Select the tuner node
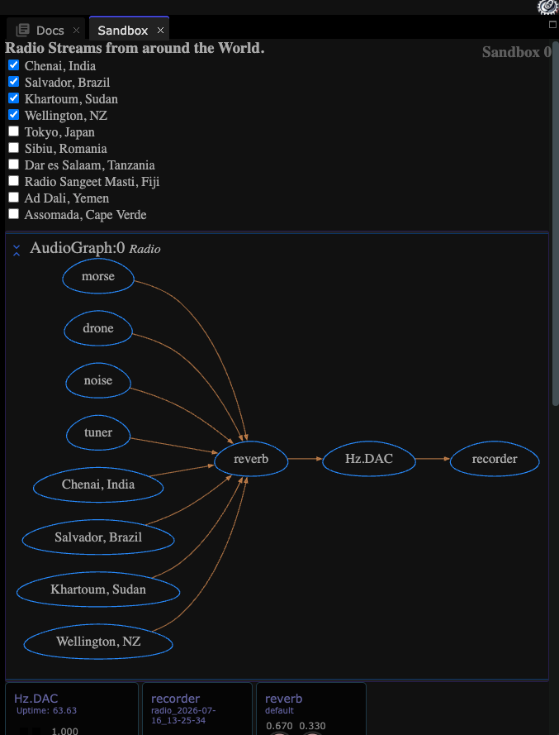 [x=98, y=432]
